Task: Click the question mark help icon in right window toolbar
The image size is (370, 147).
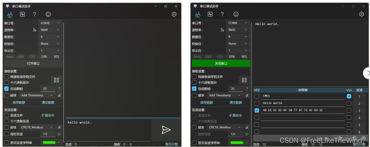Action: point(222,15)
